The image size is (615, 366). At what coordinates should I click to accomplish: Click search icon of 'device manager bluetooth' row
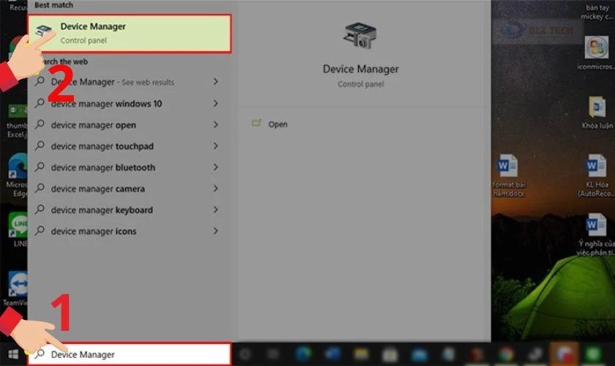pos(40,167)
